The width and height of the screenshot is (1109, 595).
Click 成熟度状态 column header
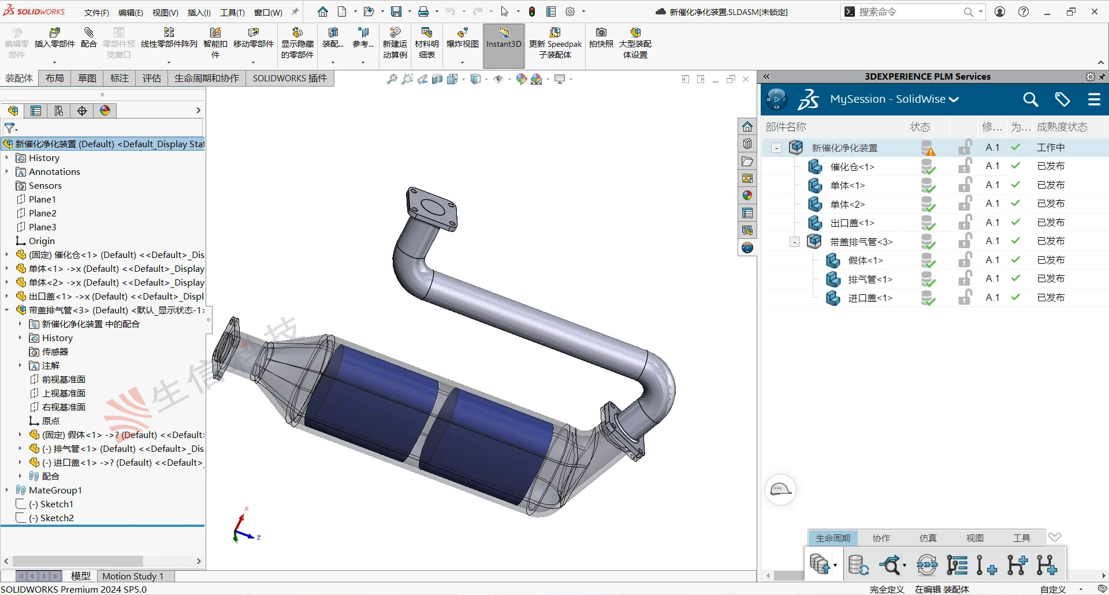tap(1062, 126)
